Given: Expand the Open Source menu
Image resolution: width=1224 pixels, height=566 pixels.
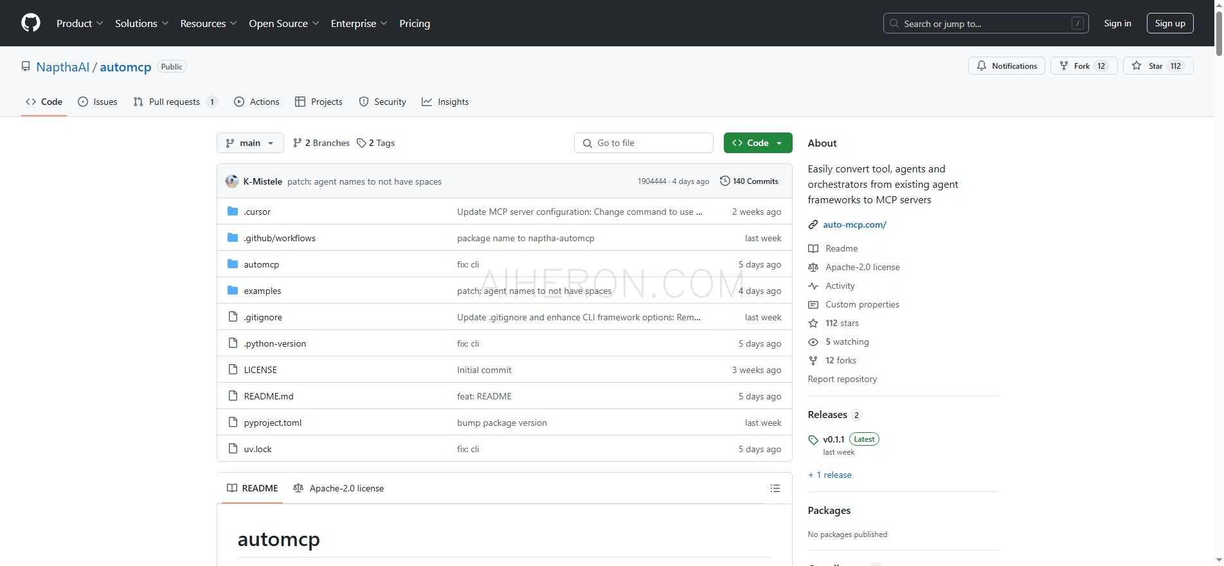Looking at the screenshot, I should point(284,23).
